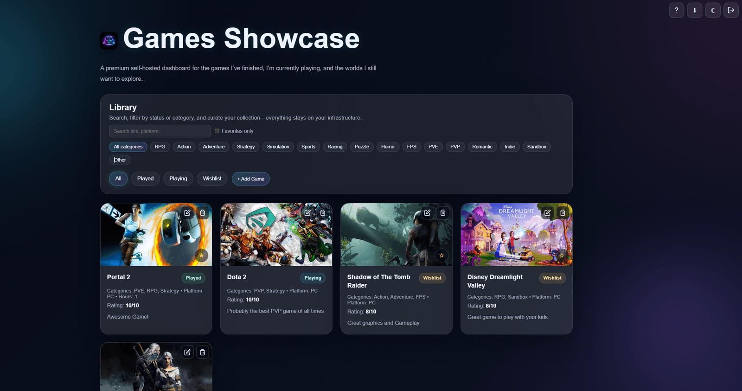Image resolution: width=742 pixels, height=391 pixels.
Task: Filter by Other category
Action: [120, 160]
